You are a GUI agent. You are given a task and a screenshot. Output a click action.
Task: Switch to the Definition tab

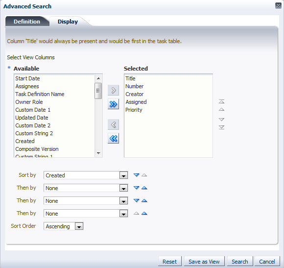click(x=27, y=22)
